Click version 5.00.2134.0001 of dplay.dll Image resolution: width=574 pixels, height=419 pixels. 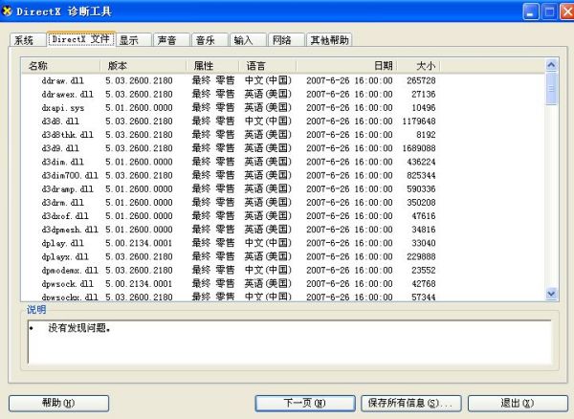(139, 243)
